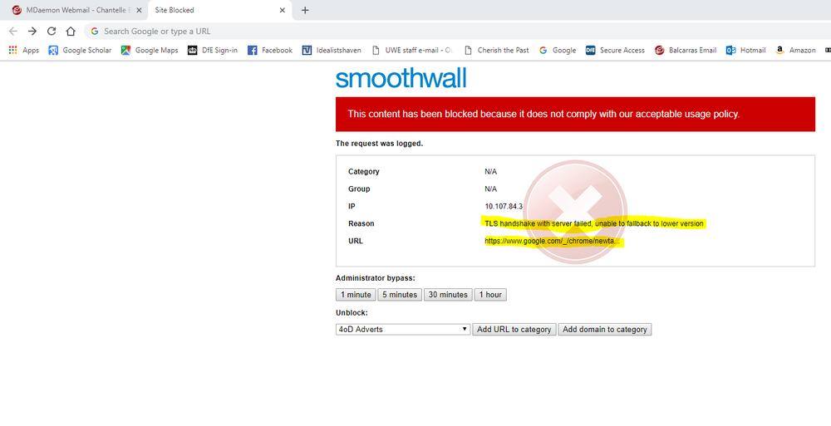831x426 pixels.
Task: Open the Hotmail bookmark
Action: coord(746,51)
